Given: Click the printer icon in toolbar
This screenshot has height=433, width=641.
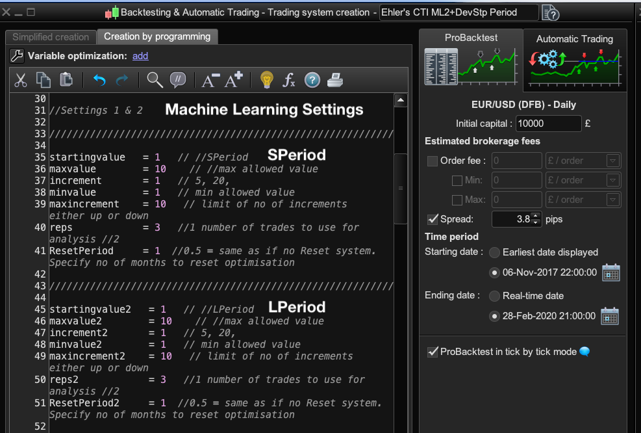Looking at the screenshot, I should 334,80.
